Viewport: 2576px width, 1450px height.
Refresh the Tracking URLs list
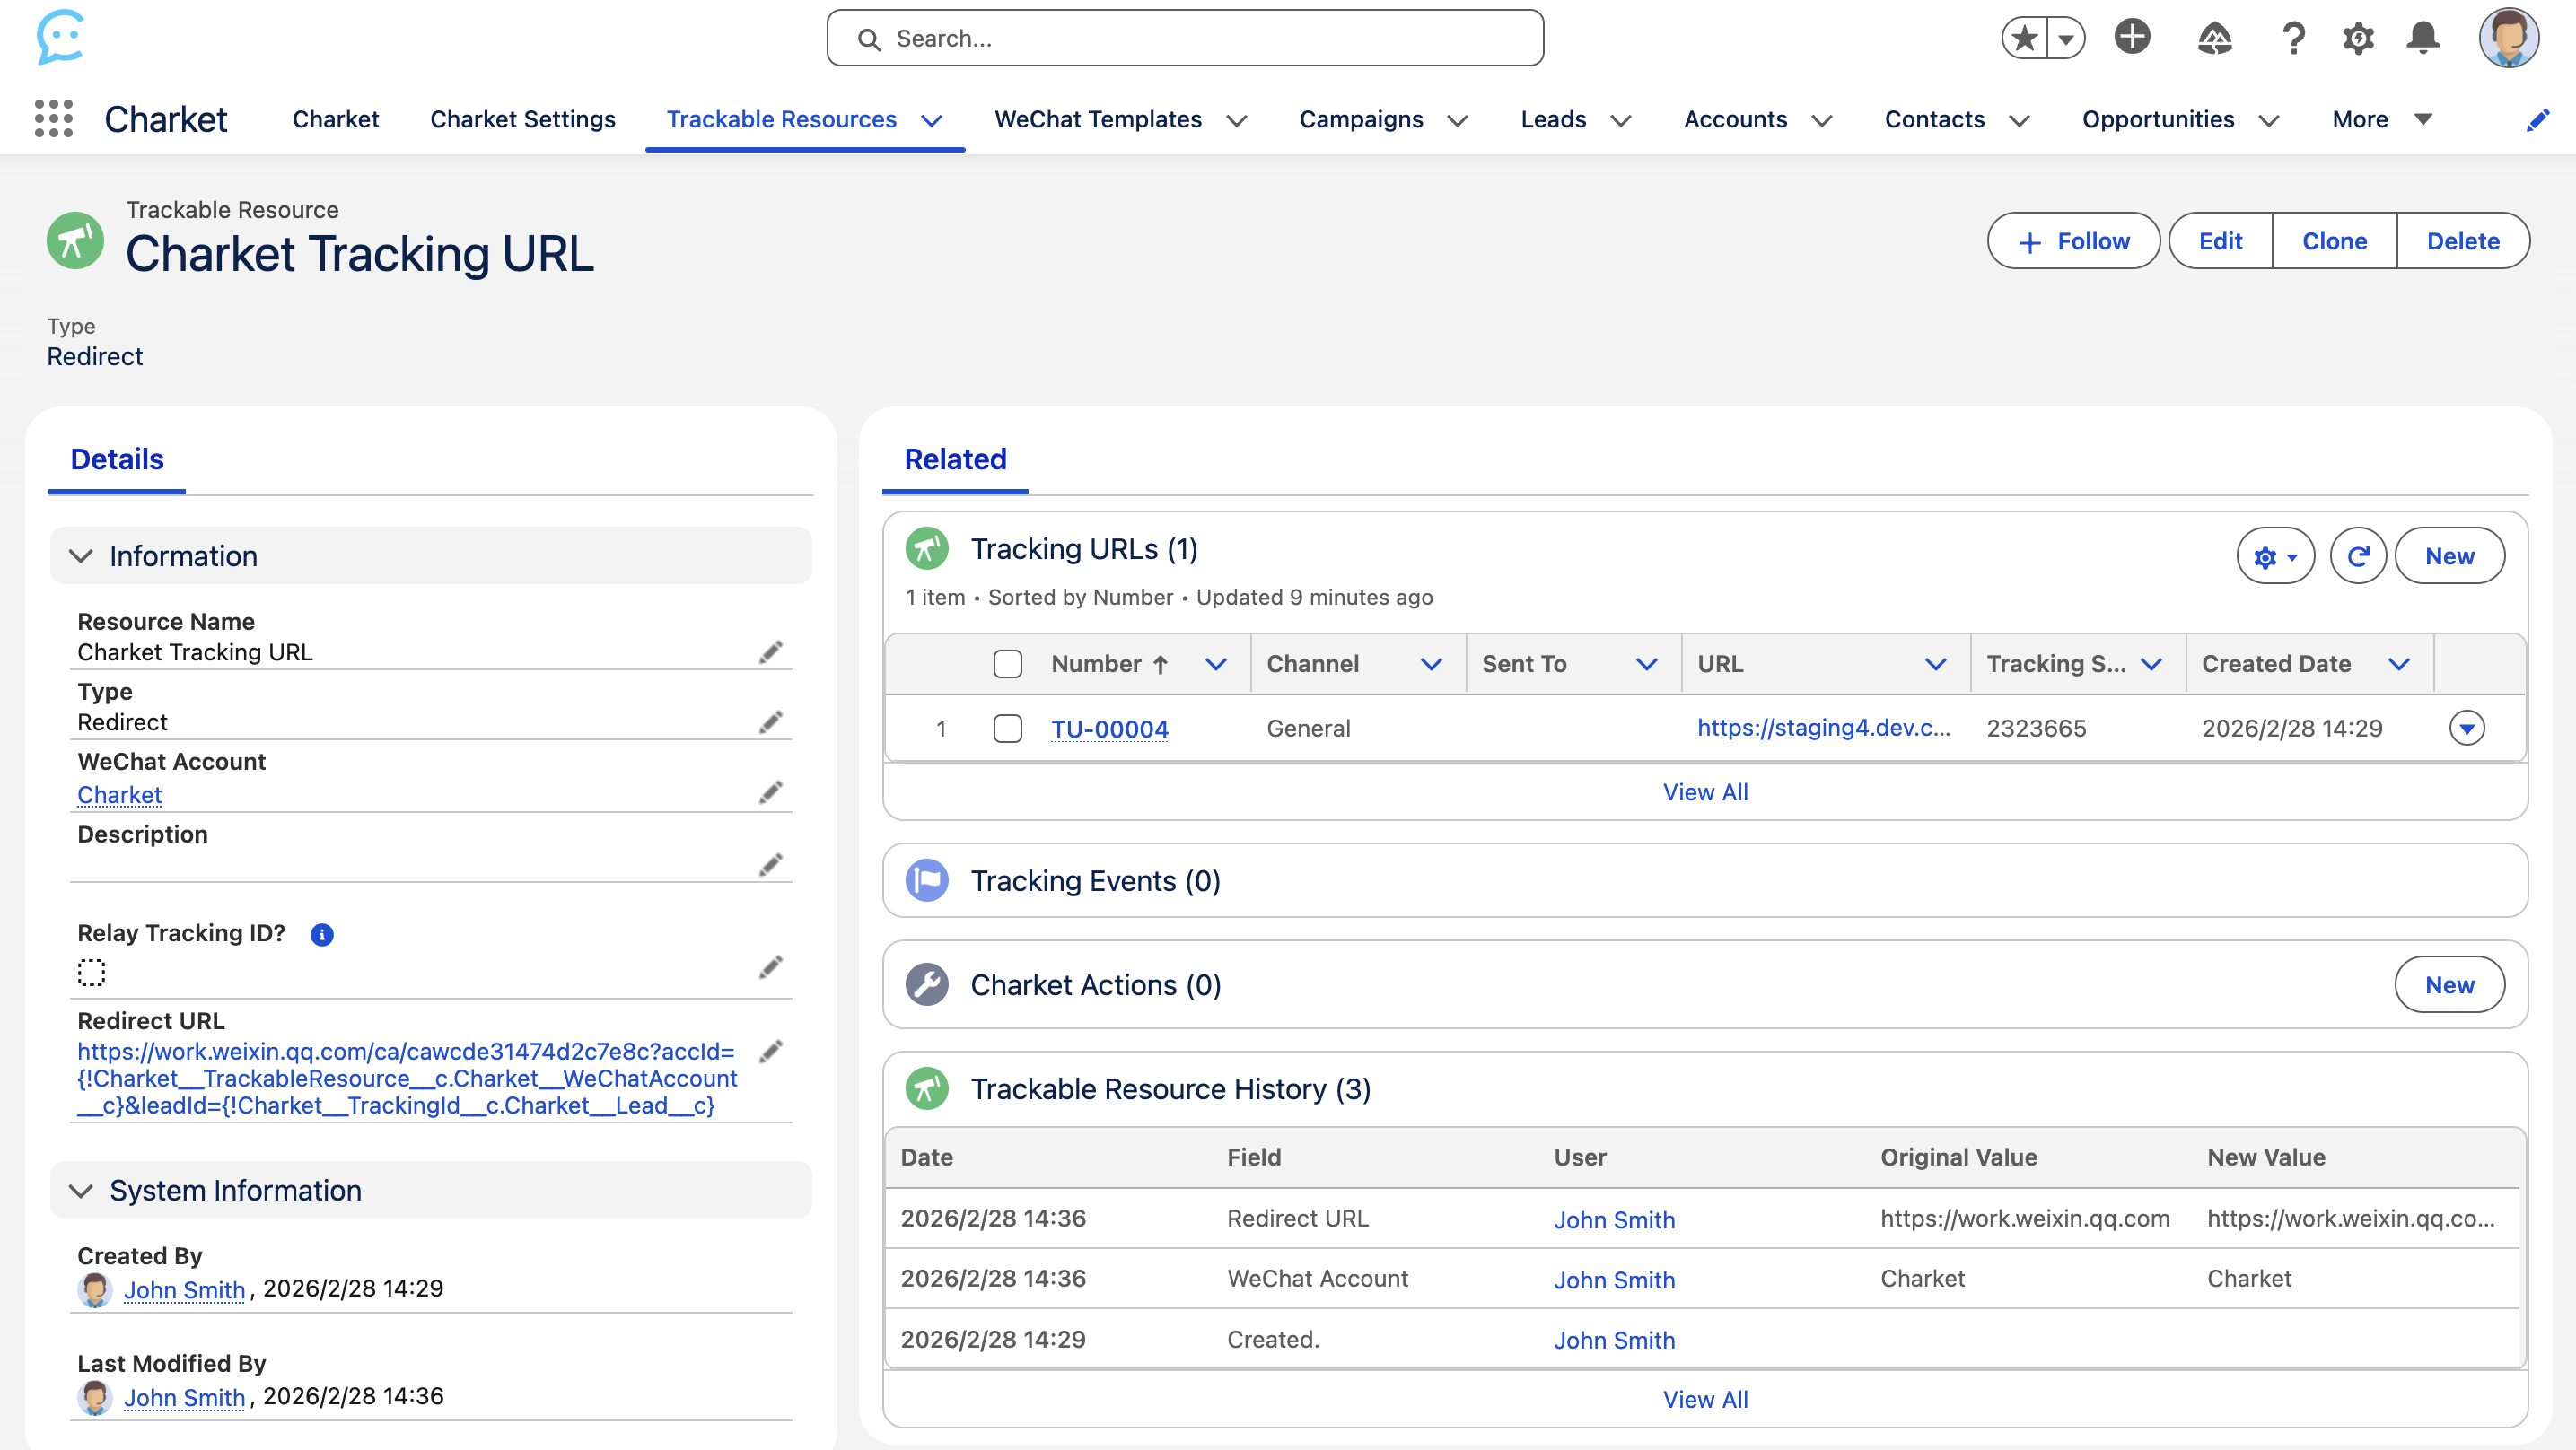tap(2357, 556)
